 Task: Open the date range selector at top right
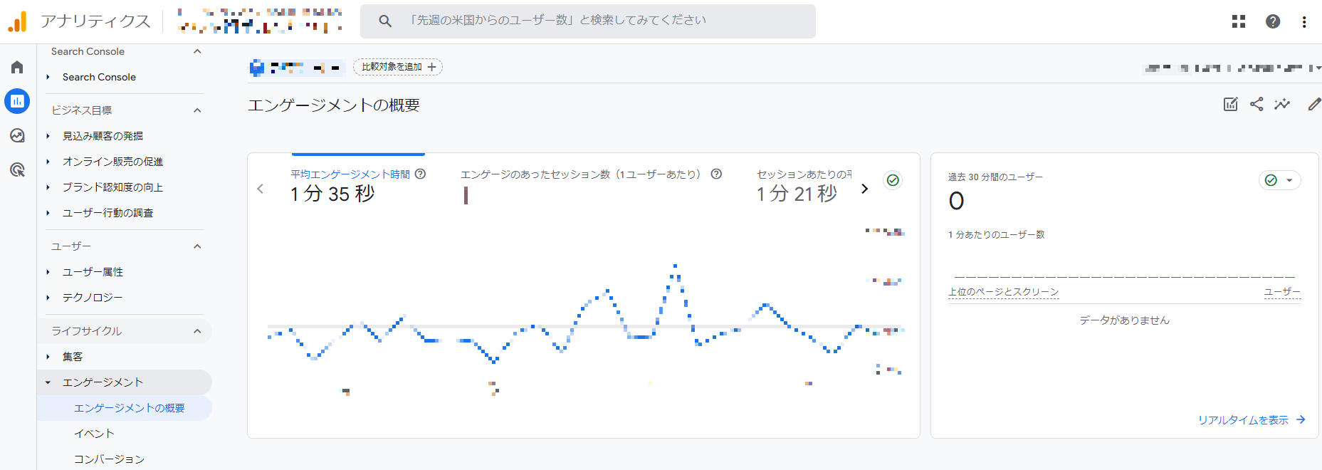pos(1232,68)
